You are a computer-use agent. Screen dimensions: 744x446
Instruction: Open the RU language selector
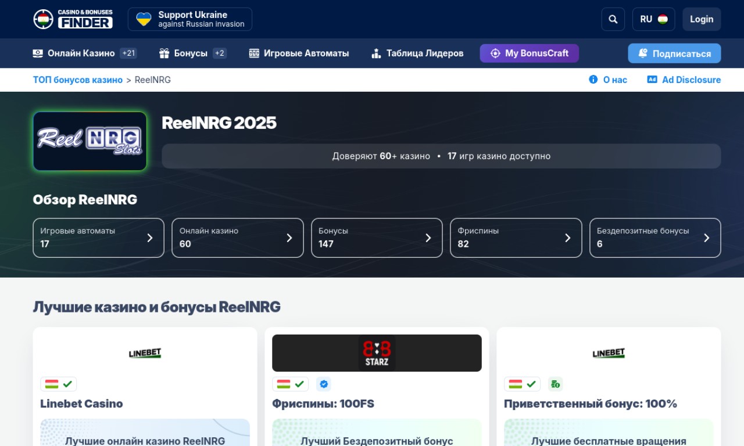(x=653, y=19)
